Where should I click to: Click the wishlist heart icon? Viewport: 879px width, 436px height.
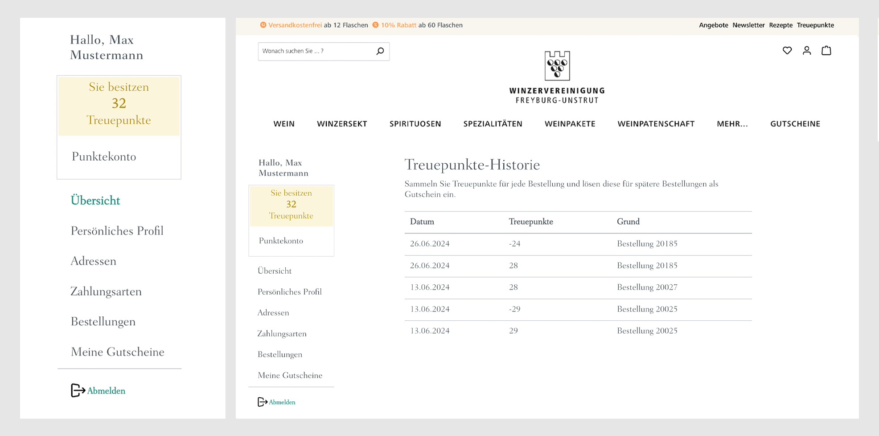pos(787,51)
